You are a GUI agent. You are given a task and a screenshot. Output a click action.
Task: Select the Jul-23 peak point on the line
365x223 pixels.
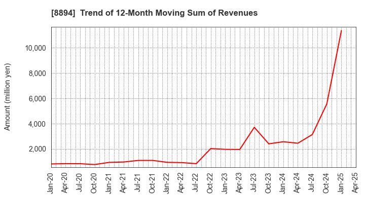click(x=254, y=127)
